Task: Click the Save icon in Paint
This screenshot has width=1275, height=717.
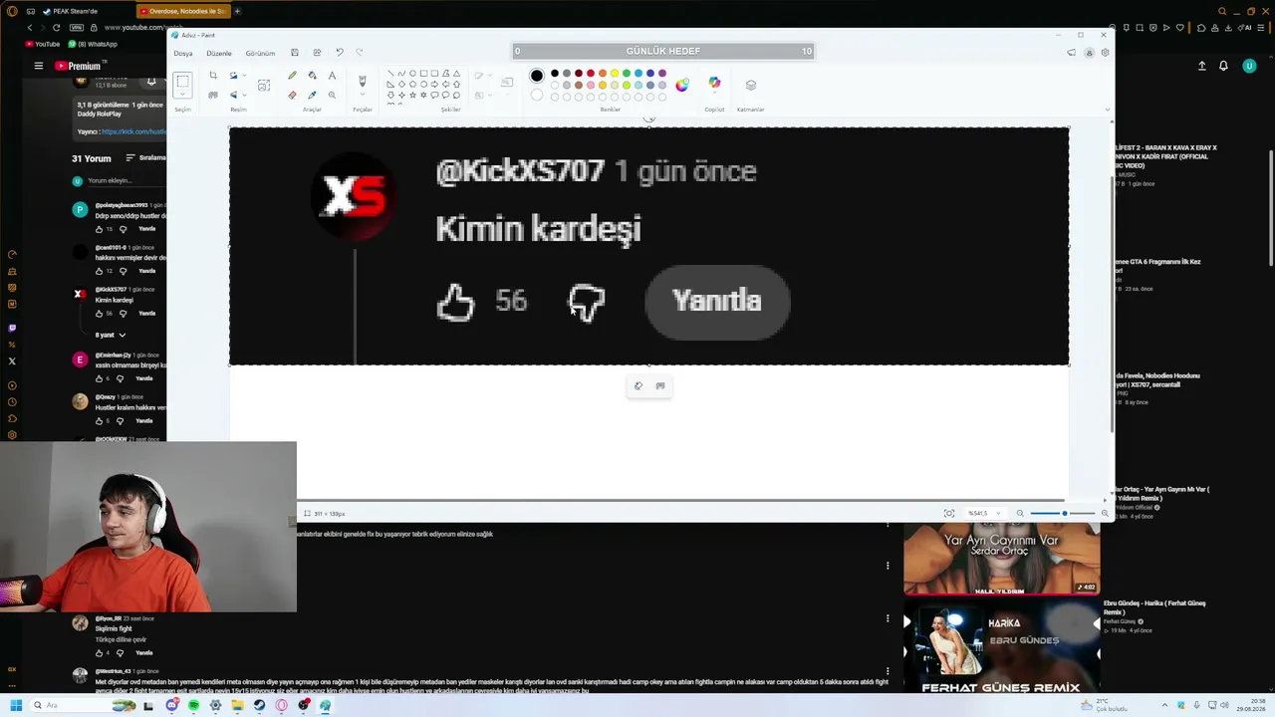Action: [x=294, y=53]
